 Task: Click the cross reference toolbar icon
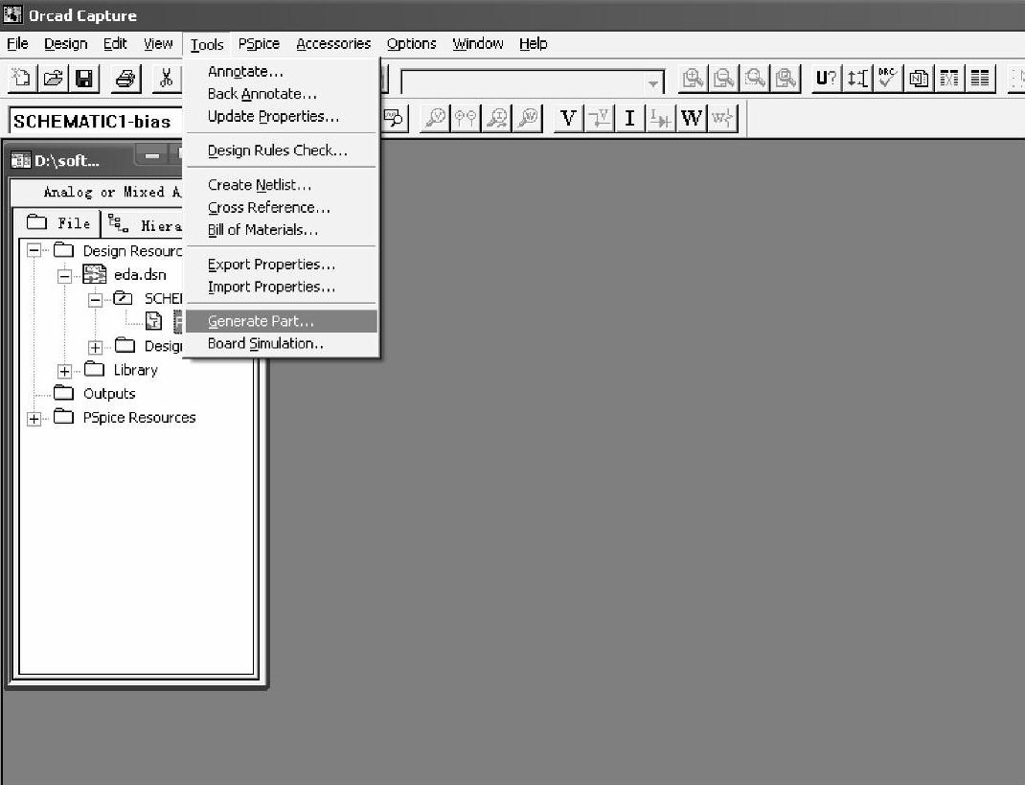click(x=949, y=79)
